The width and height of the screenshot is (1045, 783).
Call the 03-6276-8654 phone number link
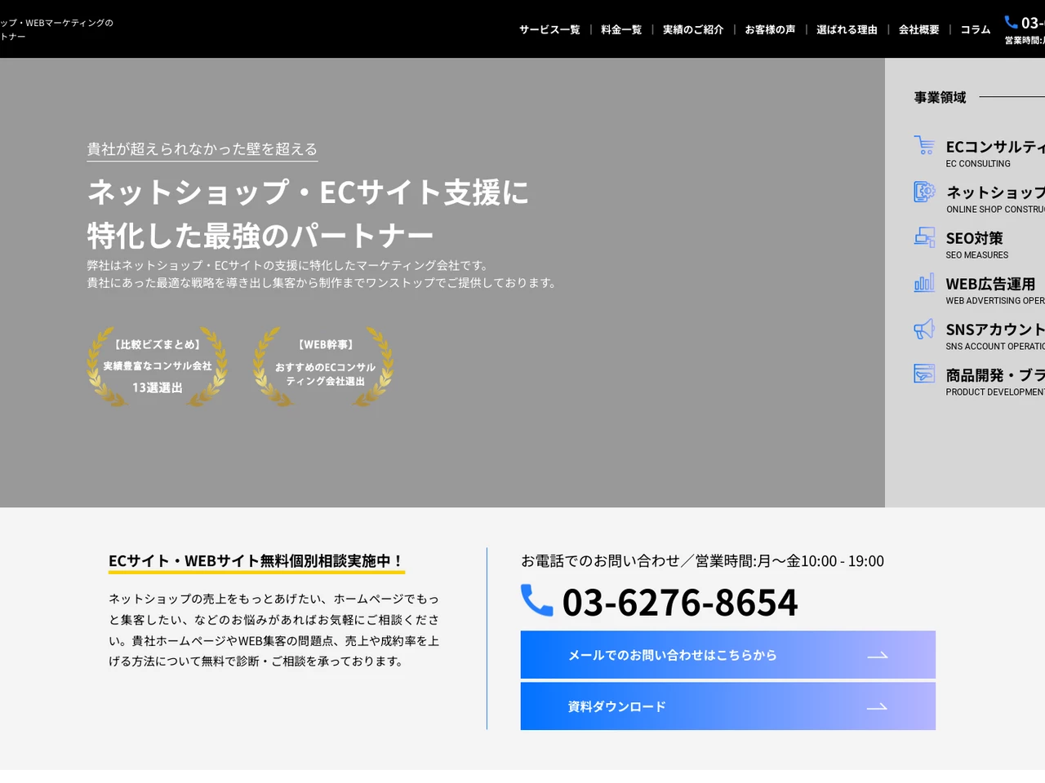click(680, 601)
